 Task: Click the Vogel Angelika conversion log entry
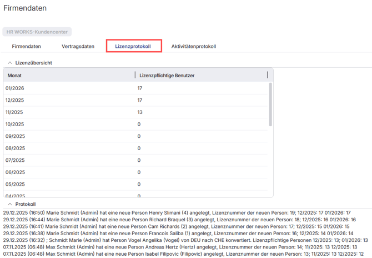185,240
